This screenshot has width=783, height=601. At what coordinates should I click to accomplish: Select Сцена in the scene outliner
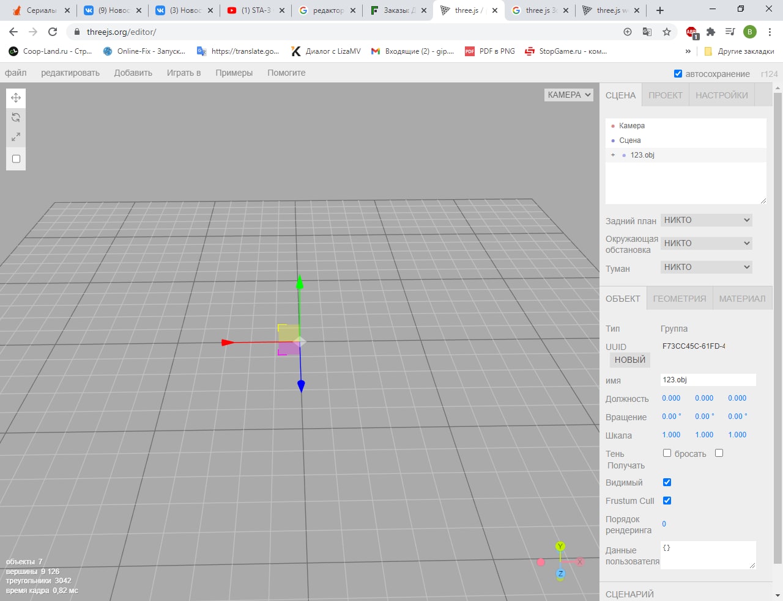(686, 140)
